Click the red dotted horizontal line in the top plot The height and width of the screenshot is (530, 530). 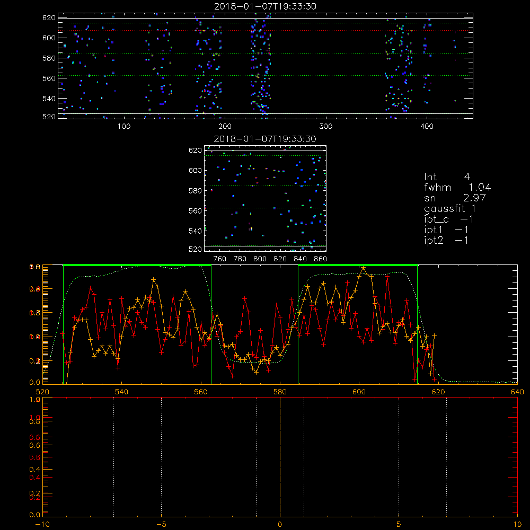266,31
